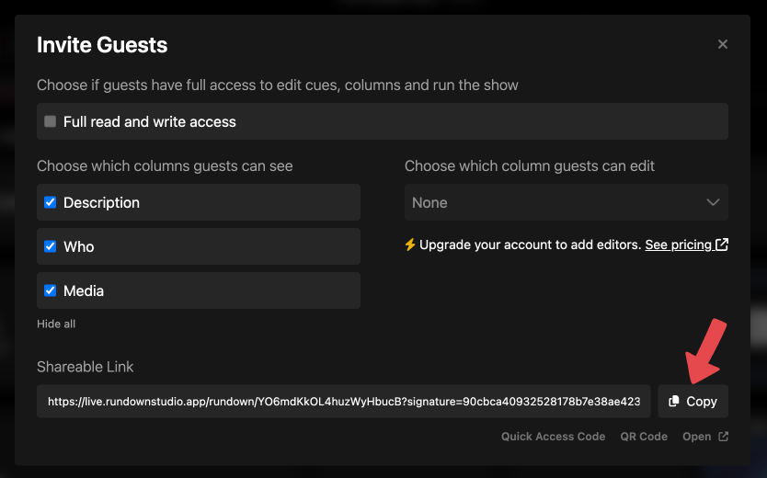Screen dimensions: 767x478
Task: Click the chevron arrow in None dropdown
Action: click(713, 202)
